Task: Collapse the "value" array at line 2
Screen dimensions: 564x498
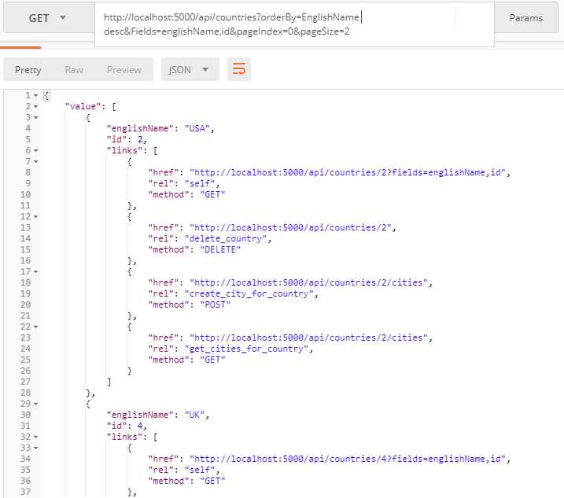Action: tap(36, 107)
